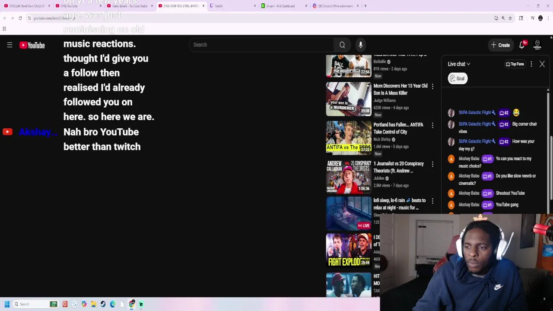Switch to the Kick Dashboard browser tab
This screenshot has width=553, height=311.
coord(283,6)
